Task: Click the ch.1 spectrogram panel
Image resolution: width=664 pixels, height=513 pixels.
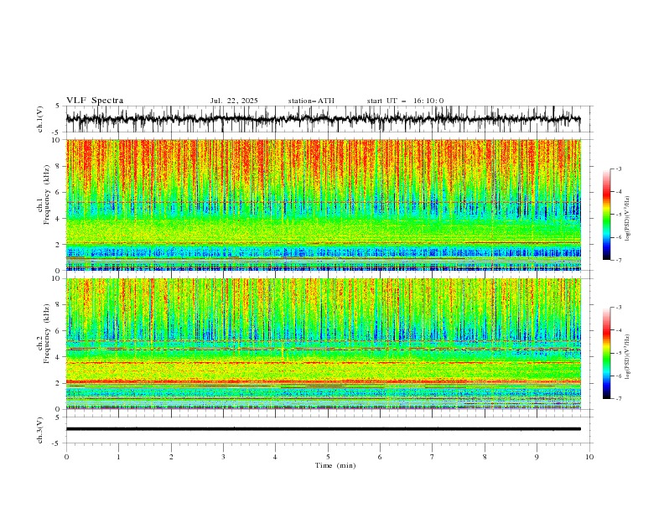Action: [323, 205]
